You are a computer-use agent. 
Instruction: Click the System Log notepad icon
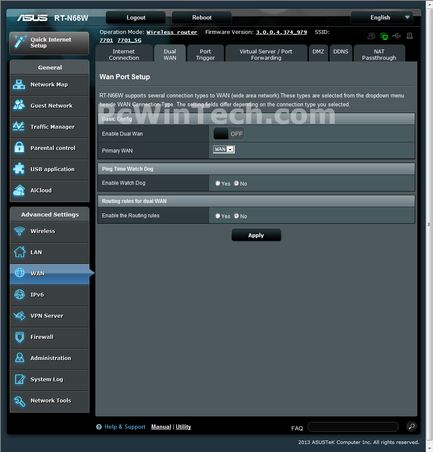point(20,379)
